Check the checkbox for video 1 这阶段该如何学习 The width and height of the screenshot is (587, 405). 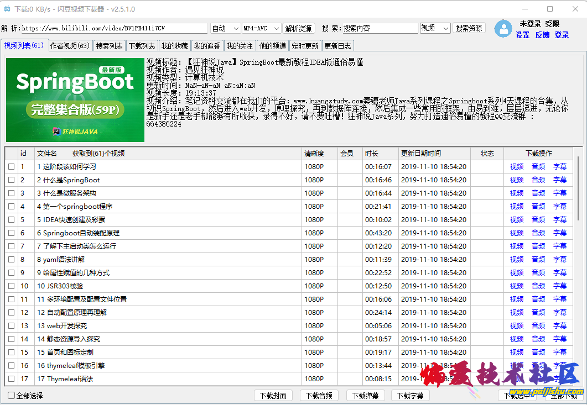[12, 166]
